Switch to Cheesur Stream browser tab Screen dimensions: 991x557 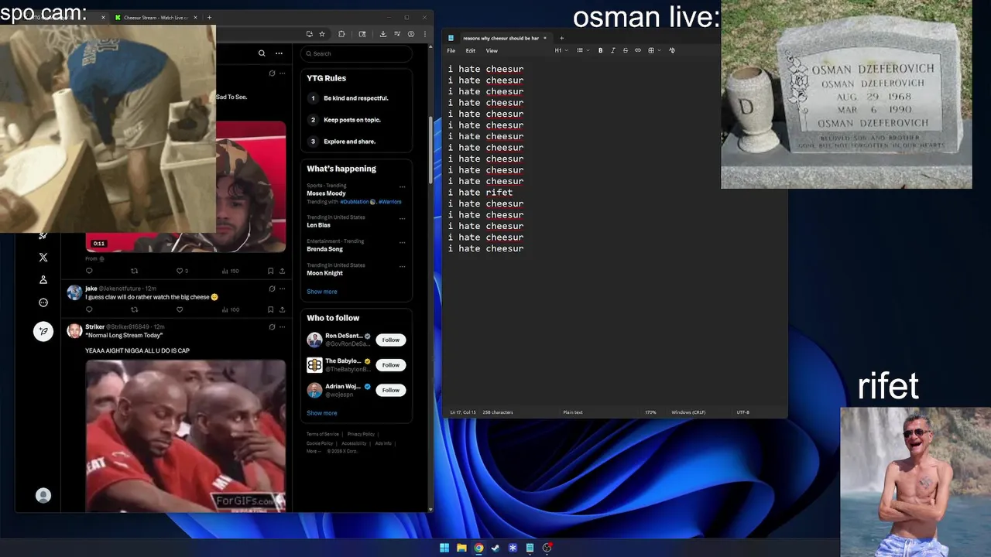(x=155, y=17)
